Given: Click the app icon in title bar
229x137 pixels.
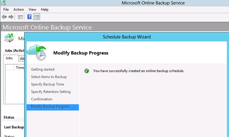Looking at the screenshot, I should (3, 3).
